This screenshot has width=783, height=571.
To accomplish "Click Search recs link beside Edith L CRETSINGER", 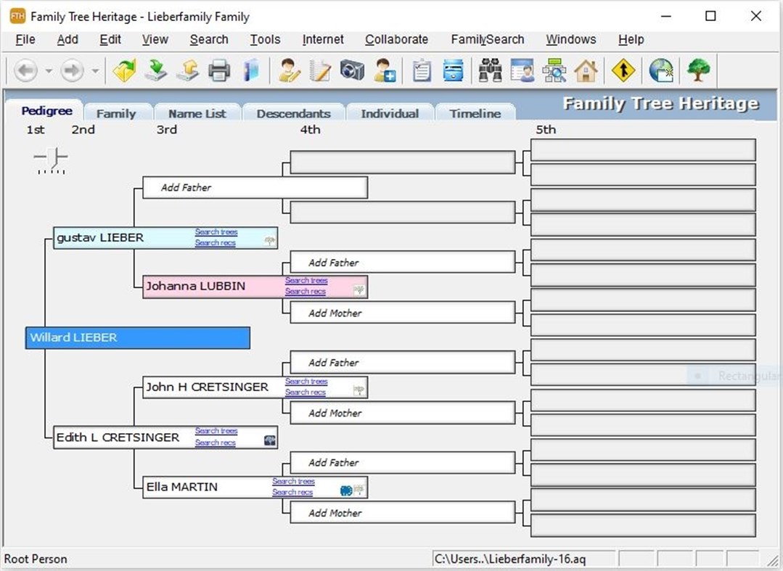I will tap(215, 443).
